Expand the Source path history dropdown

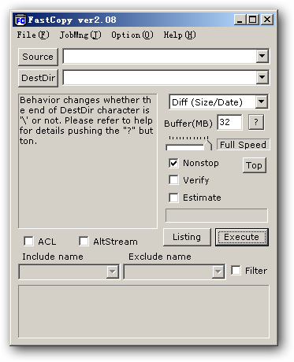262,56
